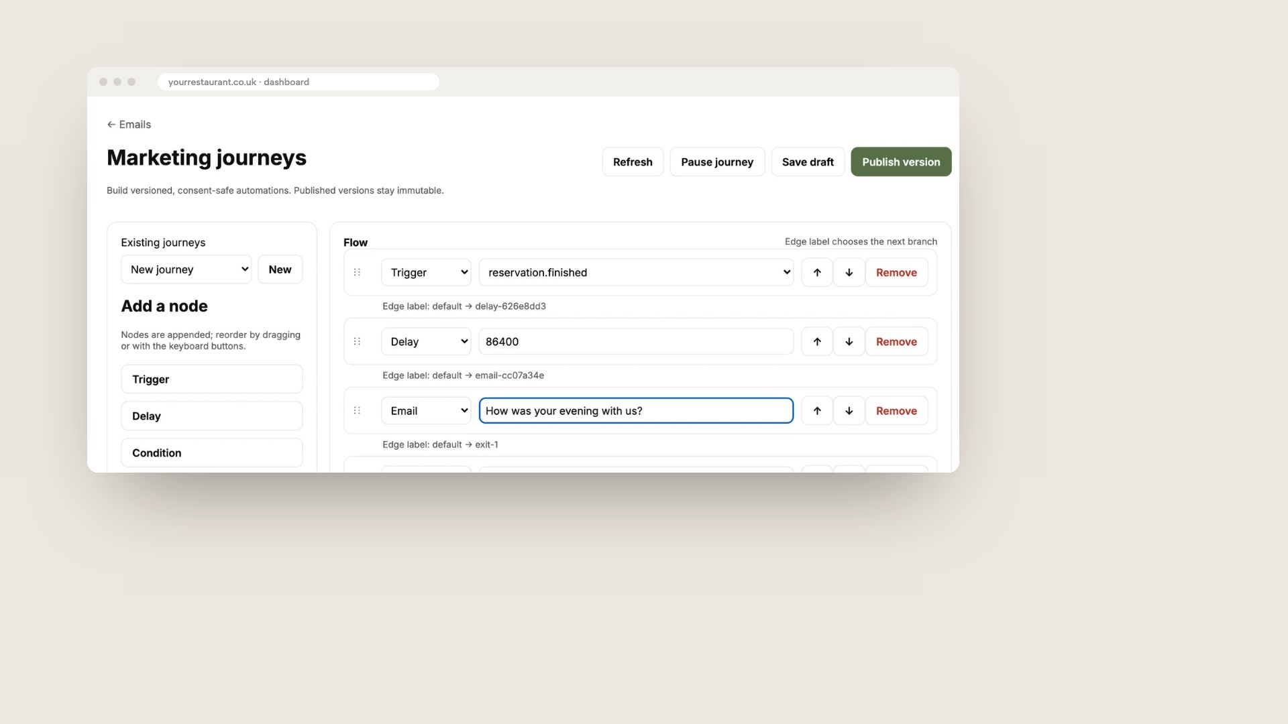Move the Email node up
Image resolution: width=1288 pixels, height=724 pixels.
click(817, 410)
